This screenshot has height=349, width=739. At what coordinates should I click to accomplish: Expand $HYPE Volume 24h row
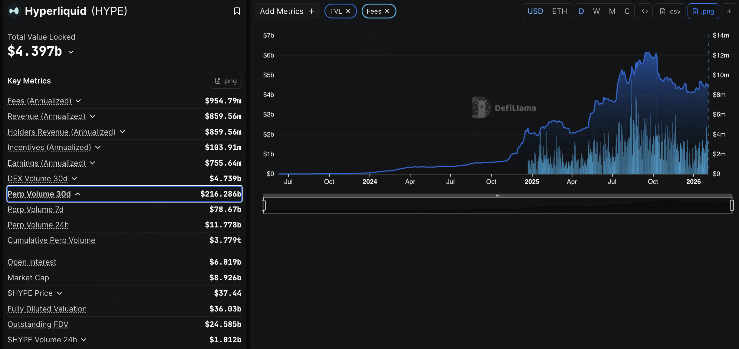pyautogui.click(x=84, y=340)
